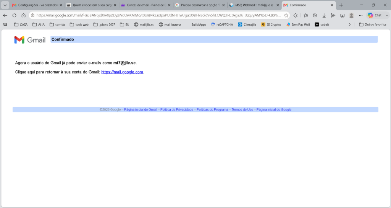The height and width of the screenshot is (208, 391).
Task: Open the EU bookmarks folder
Action: point(124,24)
